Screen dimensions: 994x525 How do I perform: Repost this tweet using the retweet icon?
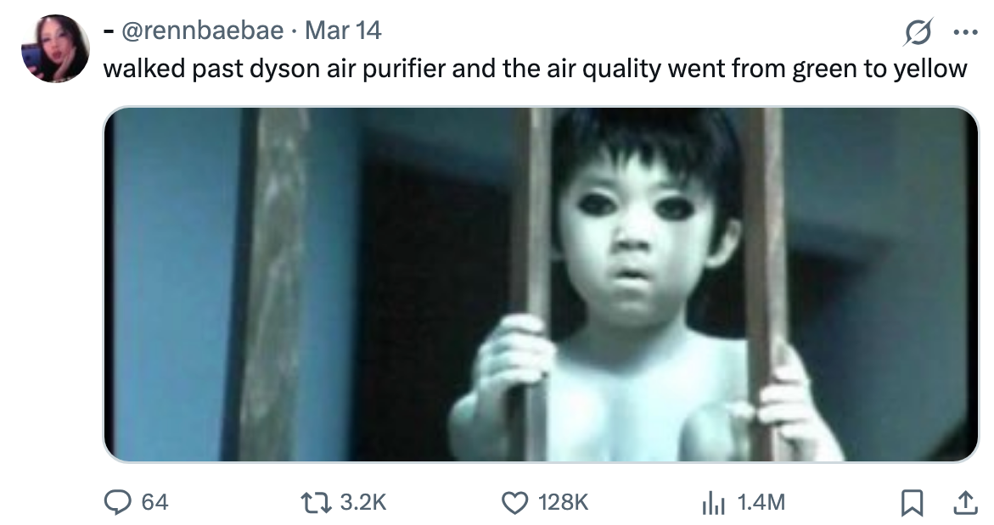click(315, 502)
